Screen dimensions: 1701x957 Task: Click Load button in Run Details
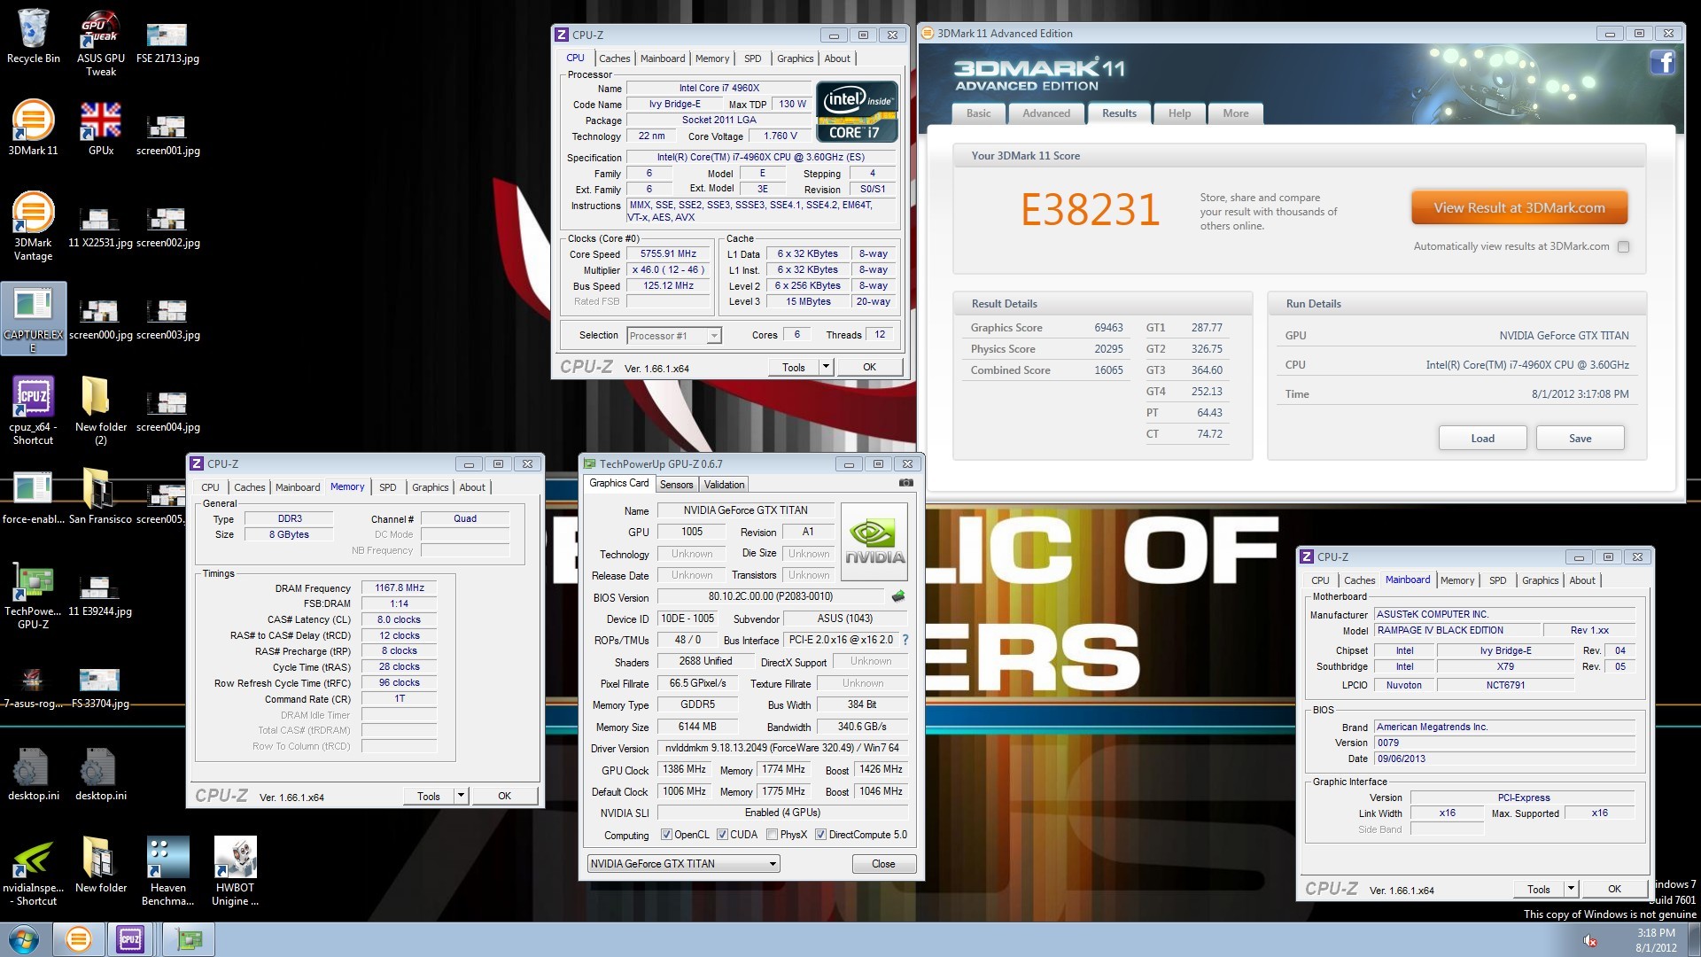pos(1482,439)
